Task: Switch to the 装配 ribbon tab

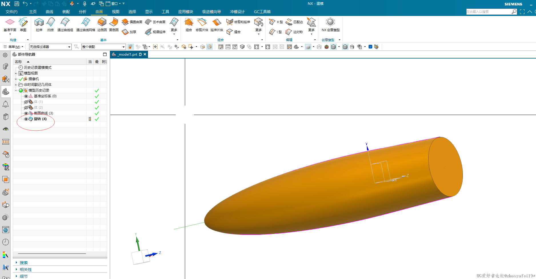Action: [x=66, y=12]
